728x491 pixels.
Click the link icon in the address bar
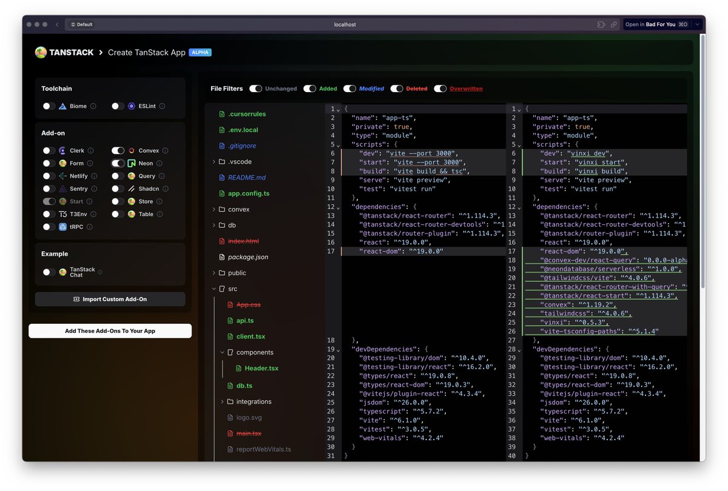tap(613, 24)
